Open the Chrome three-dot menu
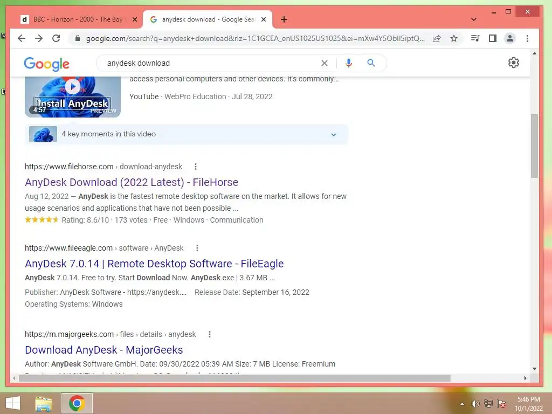The width and height of the screenshot is (552, 414). point(527,38)
